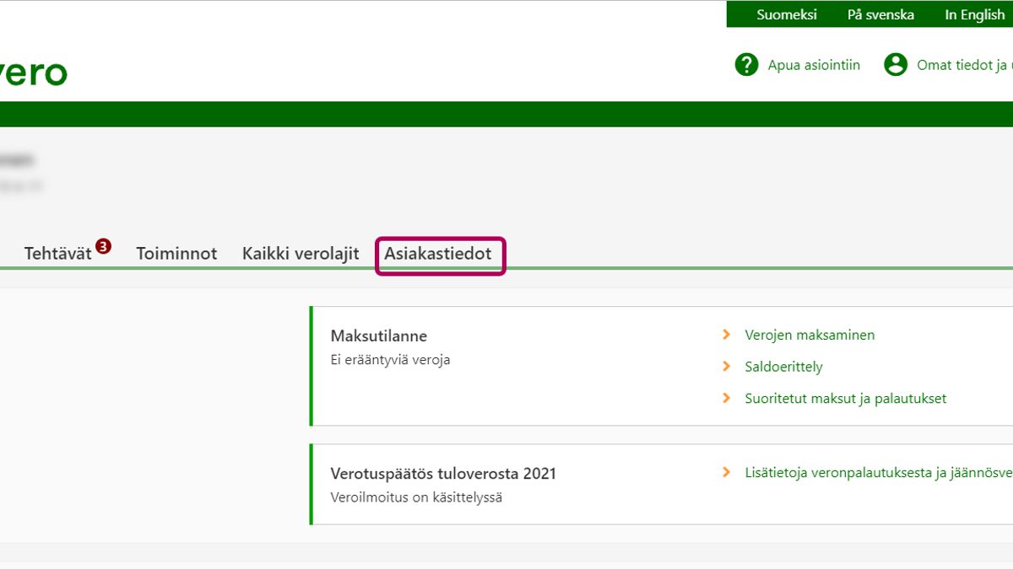
Task: Click the question mark help icon
Action: (x=746, y=65)
